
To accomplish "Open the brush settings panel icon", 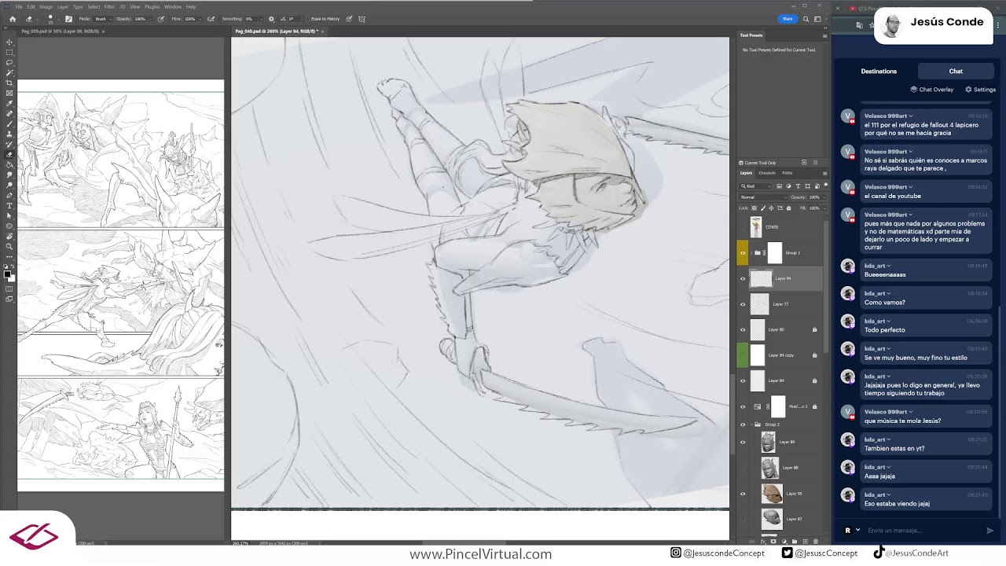I will [68, 19].
